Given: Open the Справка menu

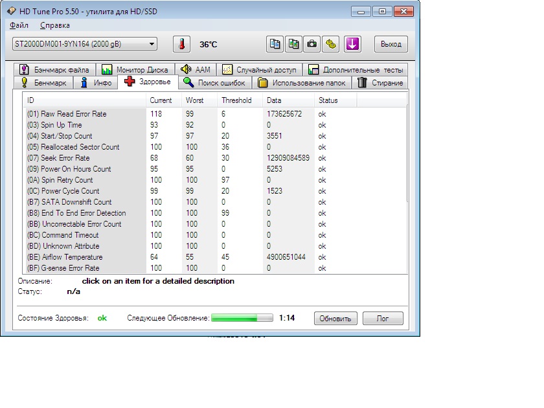Looking at the screenshot, I should (55, 25).
